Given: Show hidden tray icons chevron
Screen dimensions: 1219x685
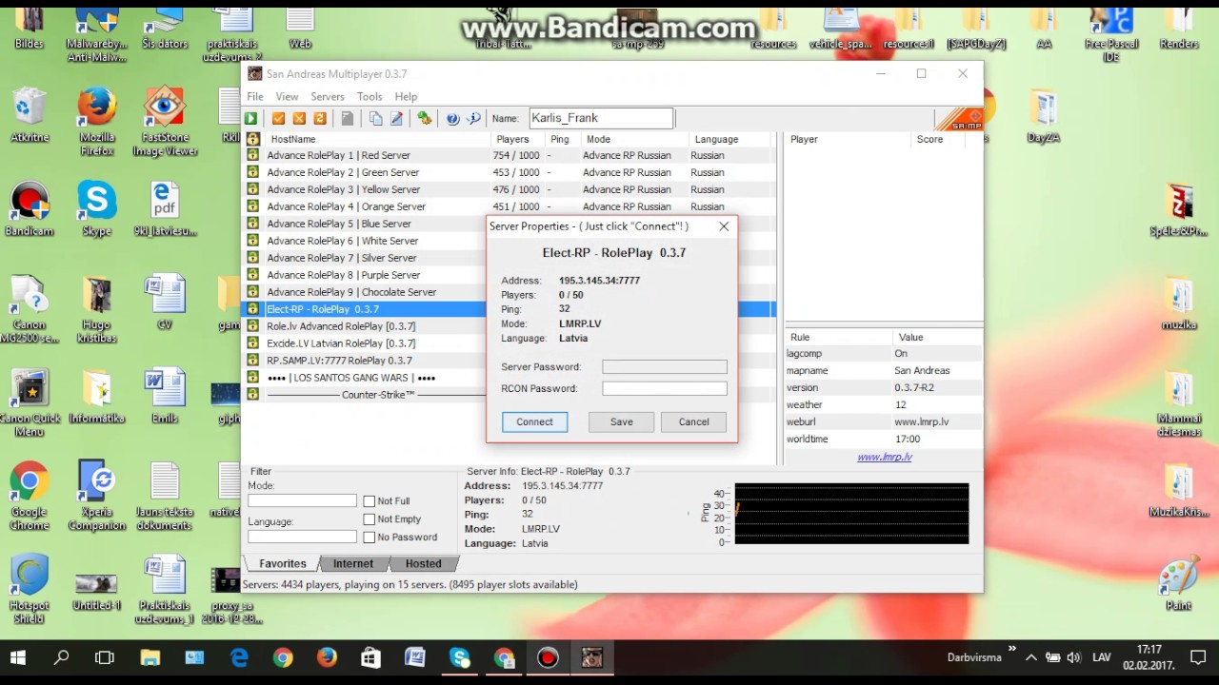Looking at the screenshot, I should tap(1031, 657).
